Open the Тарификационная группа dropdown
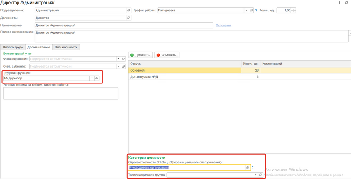Viewport: 352px width, 180px height. (255, 175)
